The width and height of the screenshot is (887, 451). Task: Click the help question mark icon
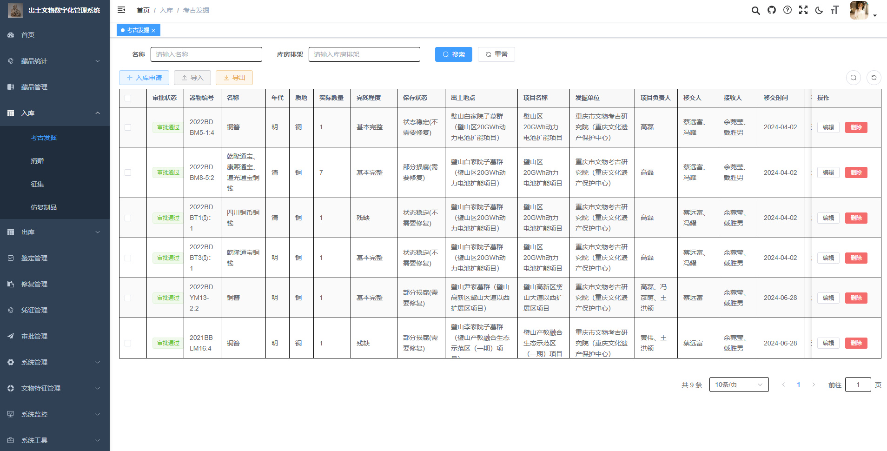pos(788,10)
